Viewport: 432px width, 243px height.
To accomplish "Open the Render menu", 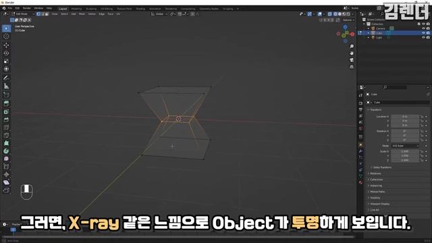I will click(27, 8).
